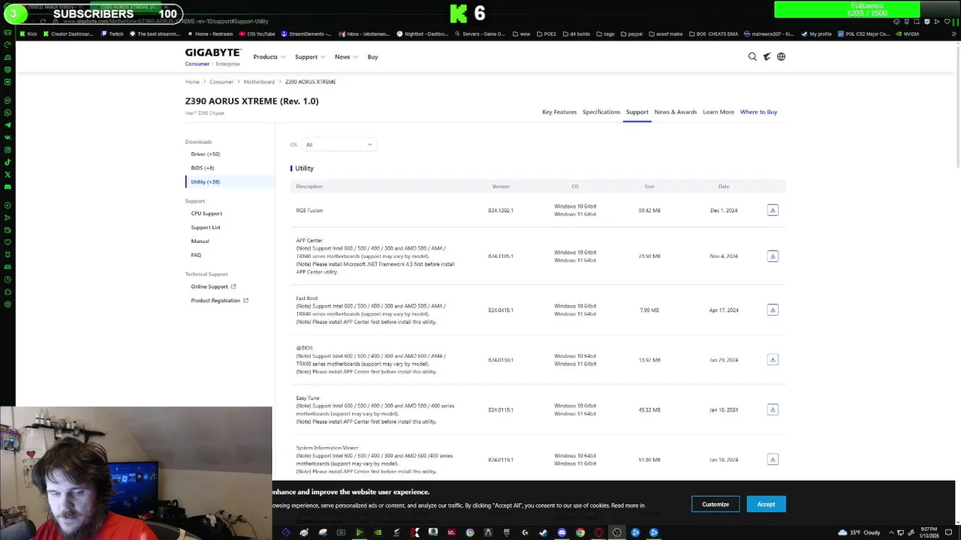Show Driver (+50) downloads
Image resolution: width=961 pixels, height=540 pixels.
(205, 154)
